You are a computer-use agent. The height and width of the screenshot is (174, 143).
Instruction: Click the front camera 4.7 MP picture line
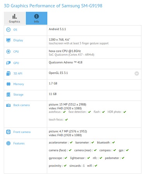68,131
